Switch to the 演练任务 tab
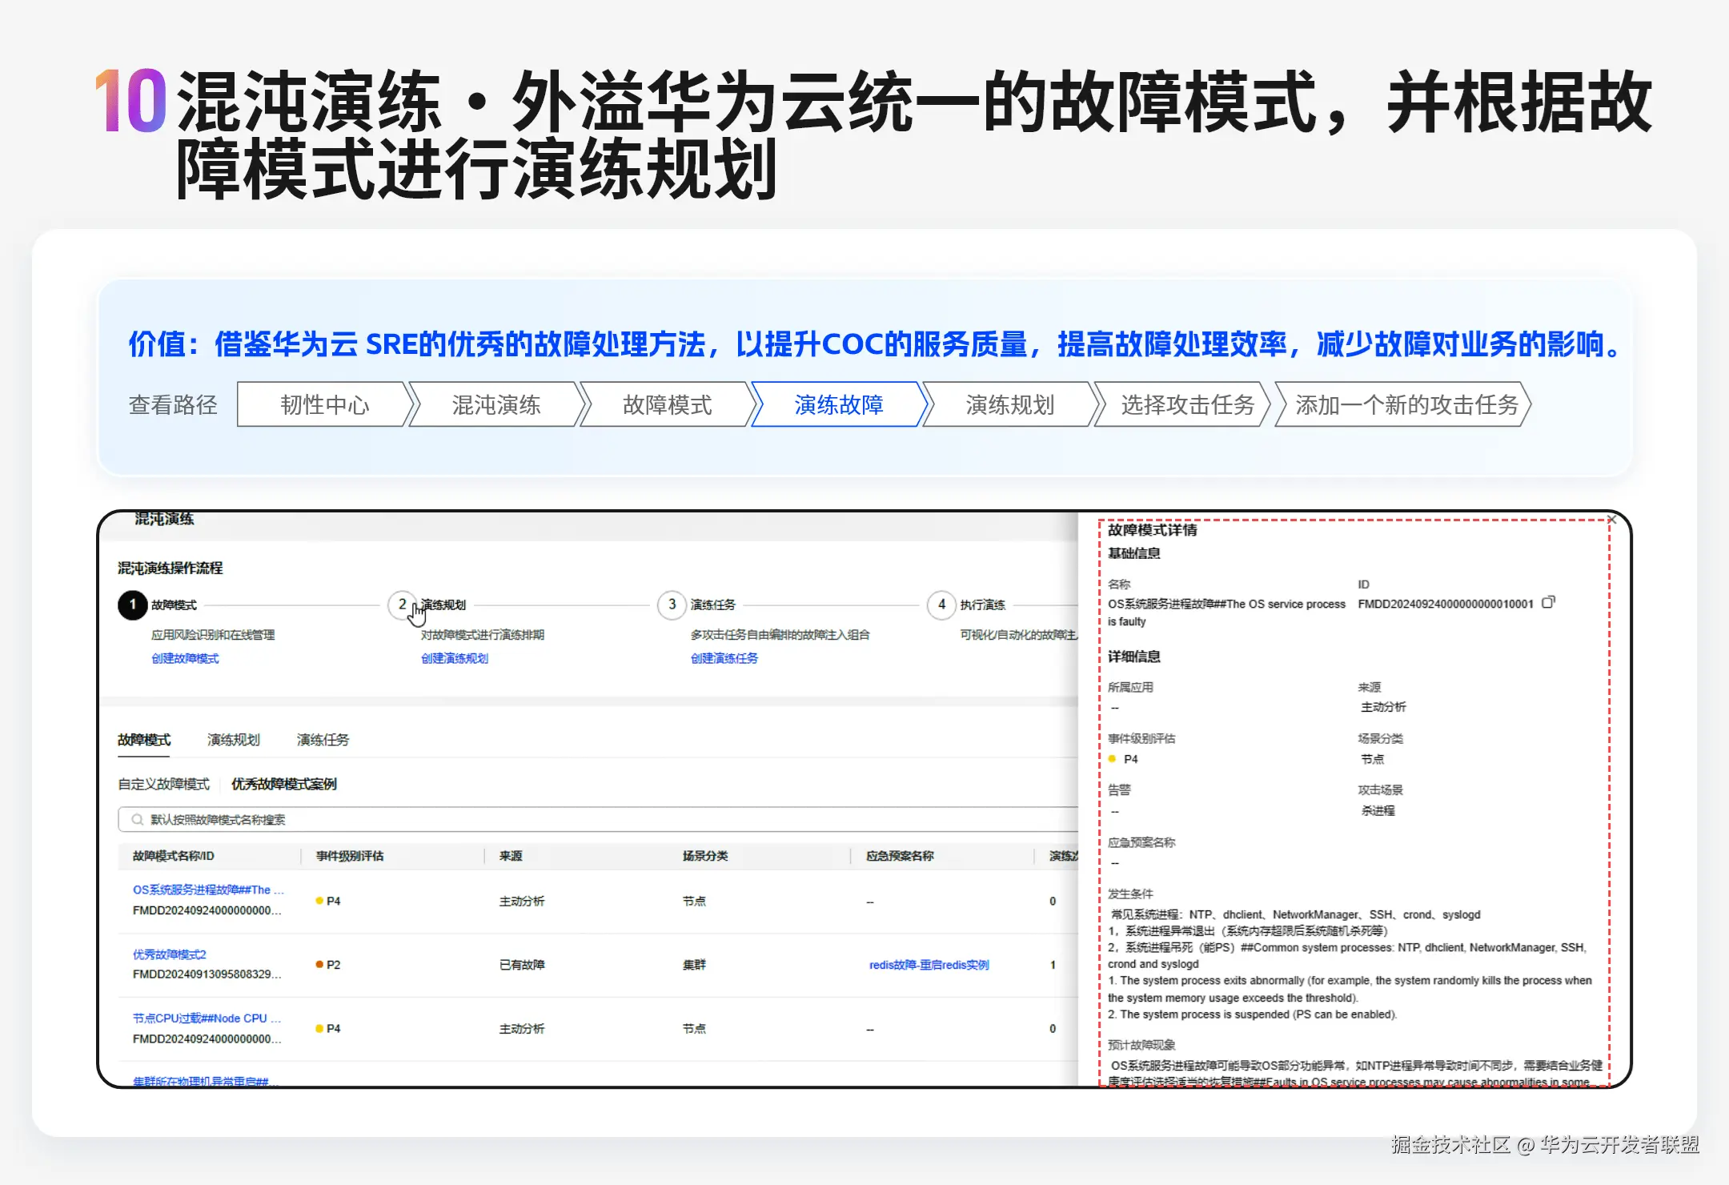Screen dimensions: 1729x1185 click(x=323, y=740)
